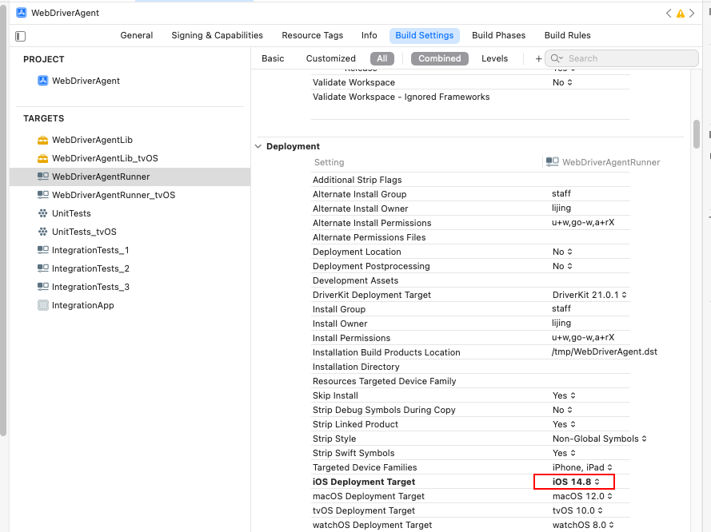Select Resources Targeted Device Family row
The width and height of the screenshot is (711, 532).
[x=471, y=381]
